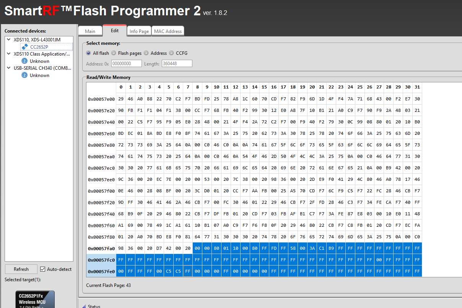Click byte 30 at row 0x00057e00 column 31
This screenshot has height=308, width=462.
(x=417, y=99)
